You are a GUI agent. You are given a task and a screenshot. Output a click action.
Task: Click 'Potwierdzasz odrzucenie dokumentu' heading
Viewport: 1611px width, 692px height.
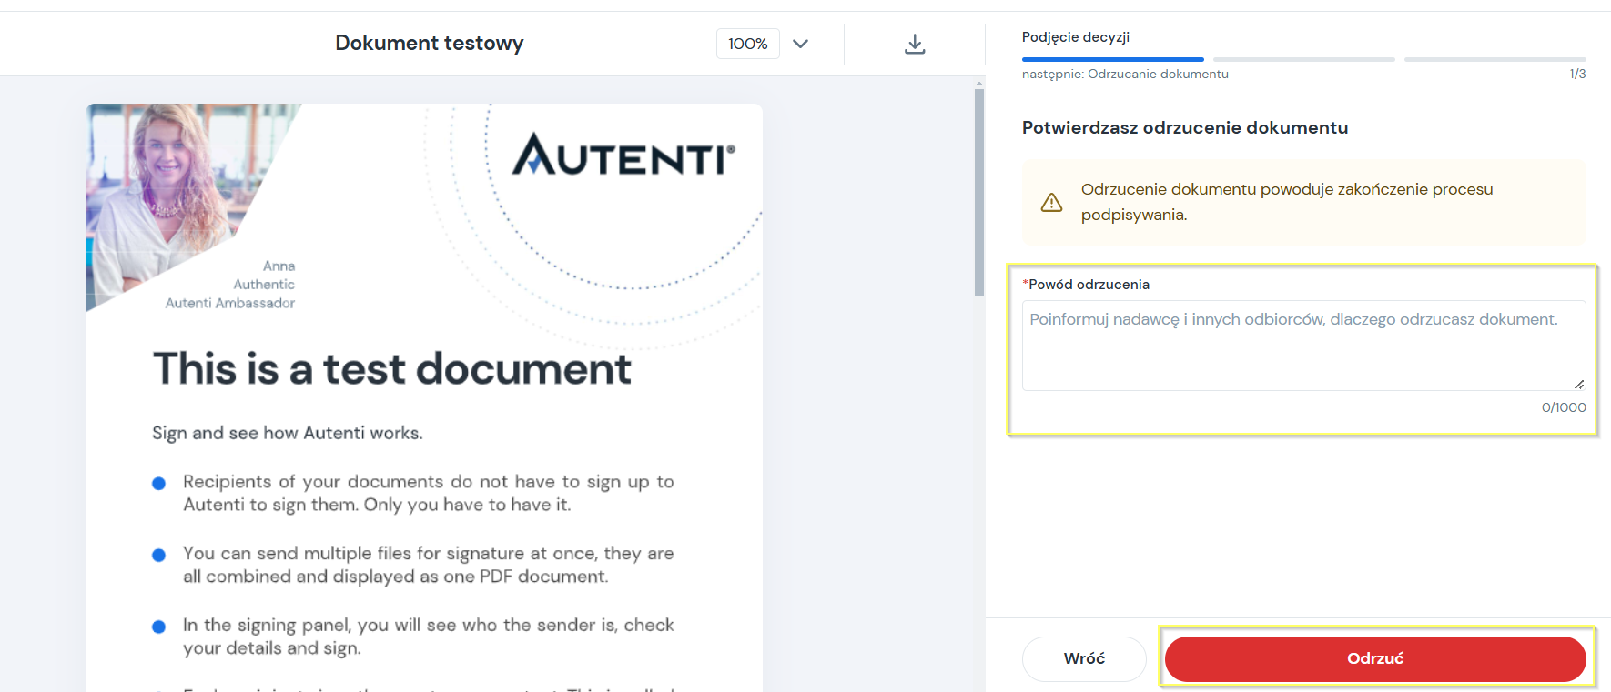tap(1185, 127)
